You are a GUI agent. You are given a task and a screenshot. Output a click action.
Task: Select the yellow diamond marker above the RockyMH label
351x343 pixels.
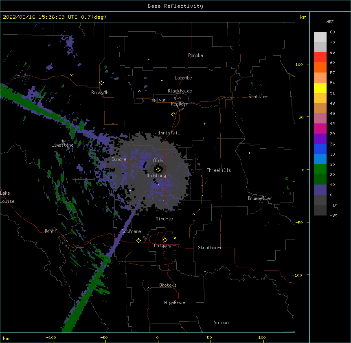click(x=102, y=83)
